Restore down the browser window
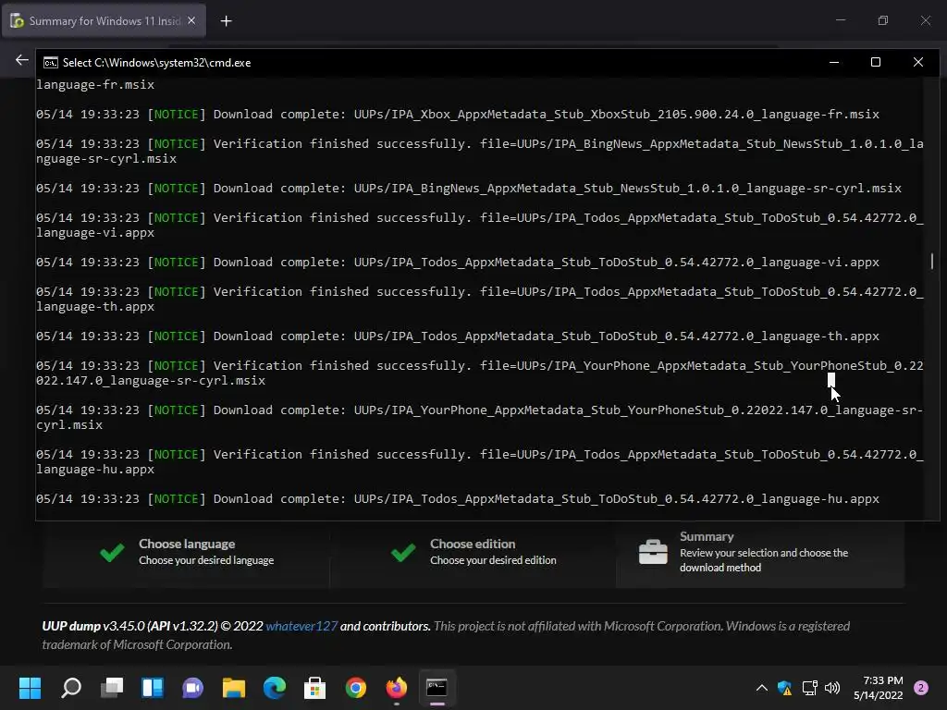Viewport: 947px width, 710px height. (883, 20)
